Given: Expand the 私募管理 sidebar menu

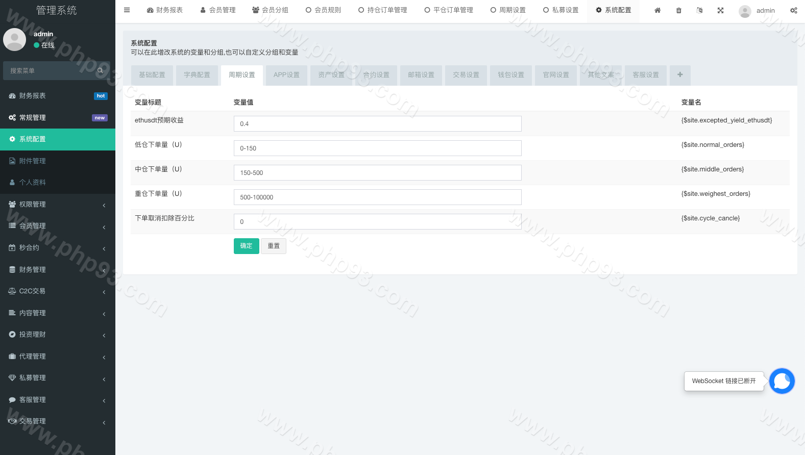Looking at the screenshot, I should [58, 378].
